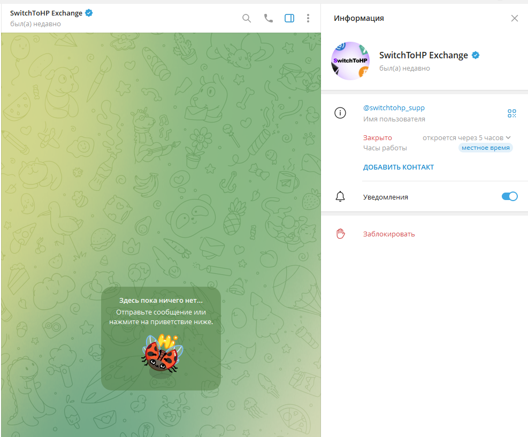The width and height of the screenshot is (528, 437).
Task: Toggle the right info sidebar panel
Action: tap(289, 18)
